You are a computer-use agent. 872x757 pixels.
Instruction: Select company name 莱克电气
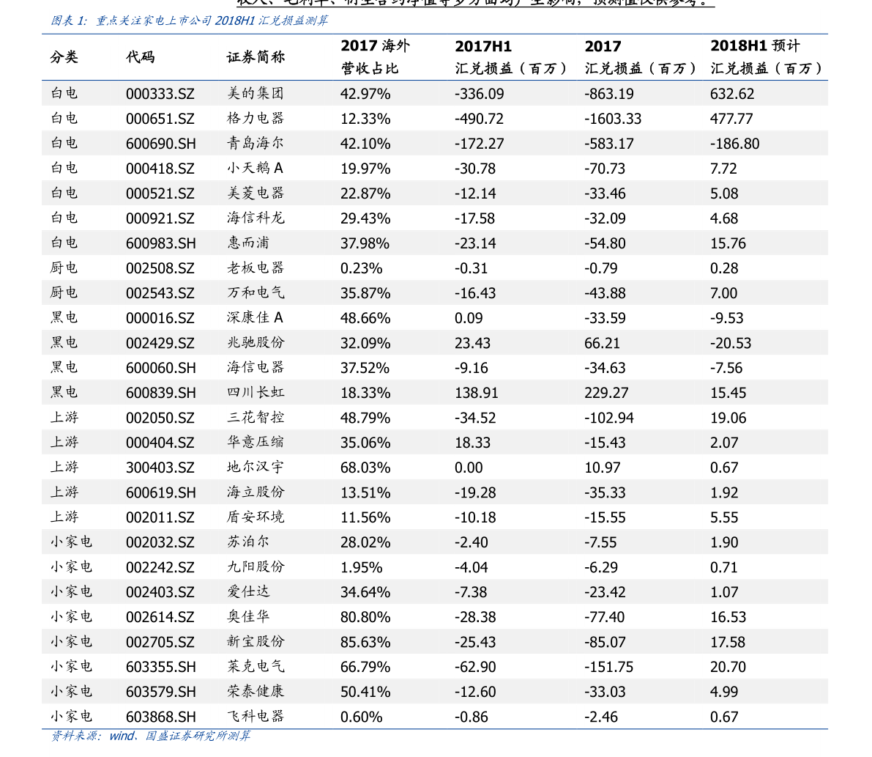256,666
